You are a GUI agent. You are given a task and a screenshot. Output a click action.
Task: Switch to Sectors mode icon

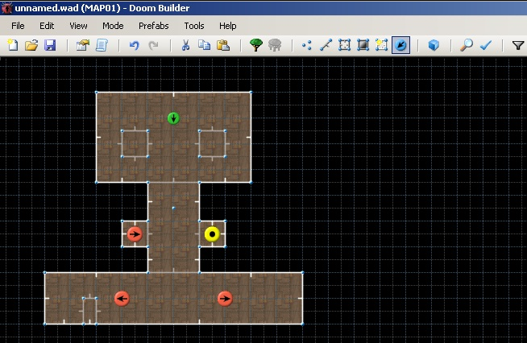(x=344, y=44)
